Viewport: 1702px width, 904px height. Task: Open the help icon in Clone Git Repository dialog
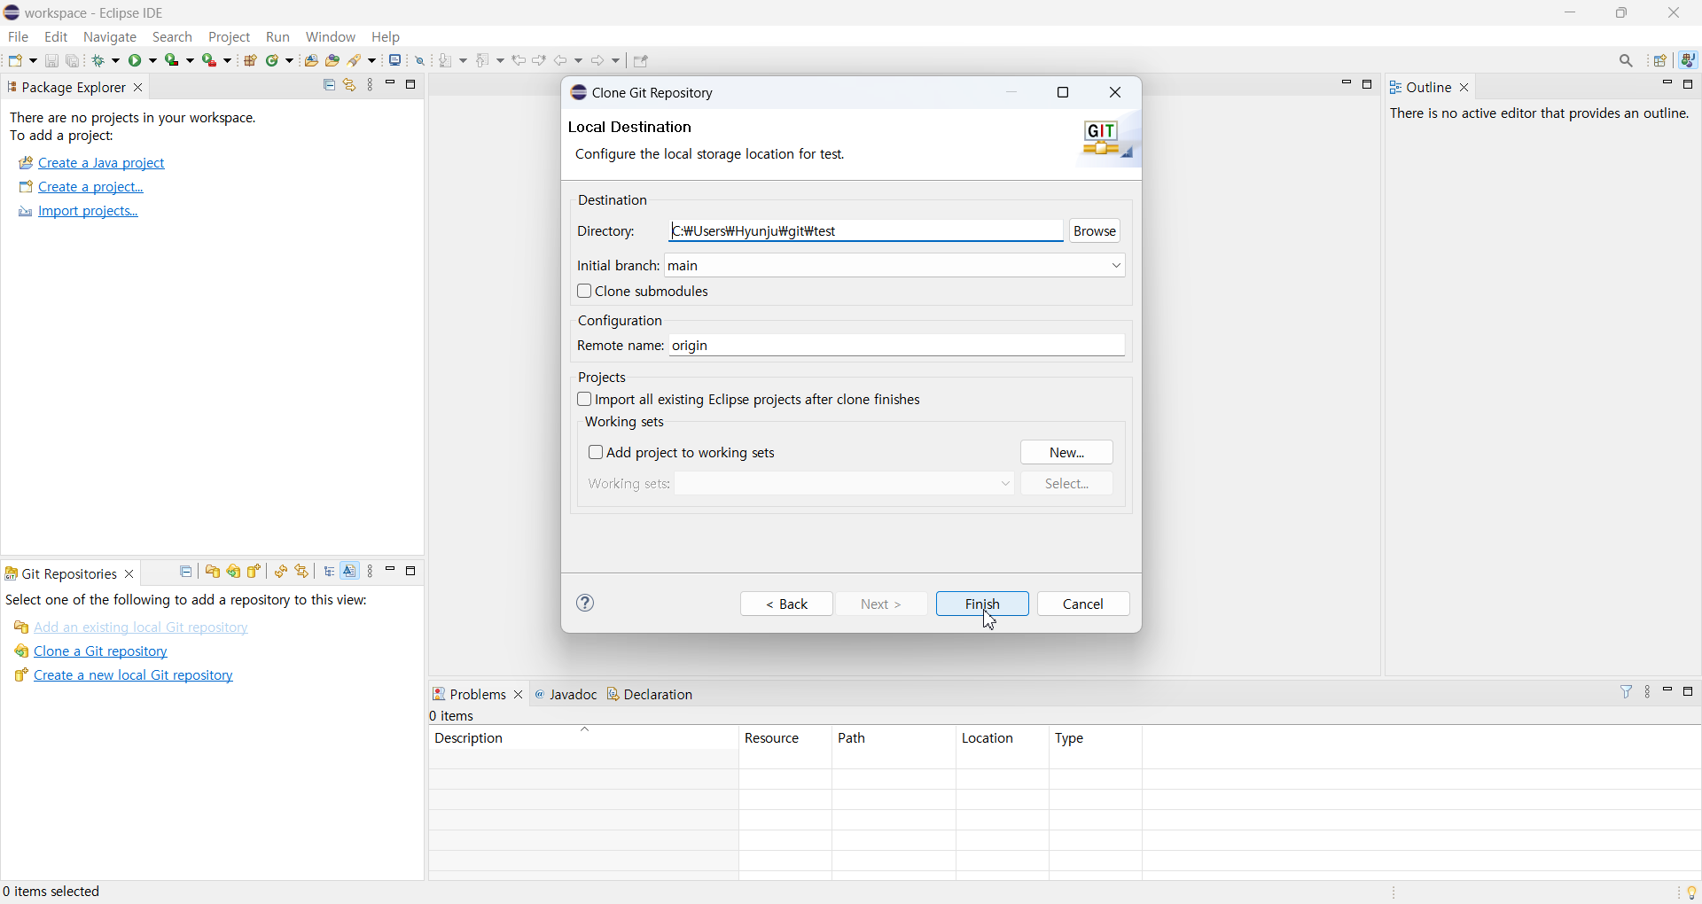(x=586, y=604)
